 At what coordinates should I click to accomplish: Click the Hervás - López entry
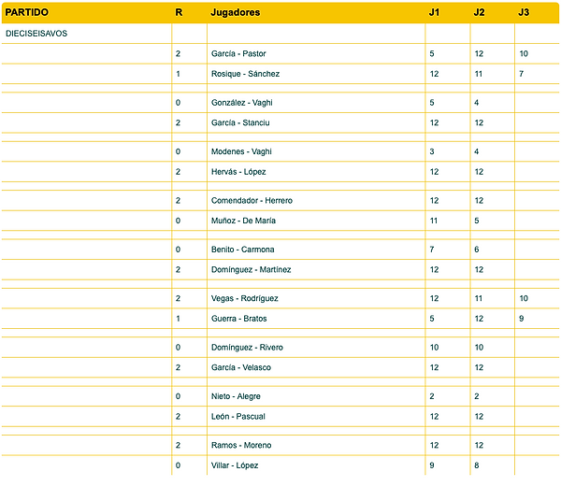(239, 172)
